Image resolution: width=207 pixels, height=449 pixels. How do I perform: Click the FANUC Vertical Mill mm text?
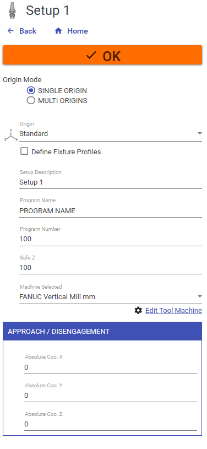57,297
